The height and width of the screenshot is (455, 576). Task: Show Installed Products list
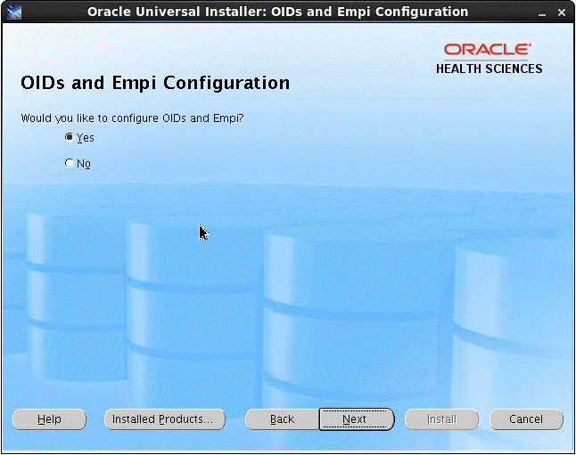click(165, 419)
